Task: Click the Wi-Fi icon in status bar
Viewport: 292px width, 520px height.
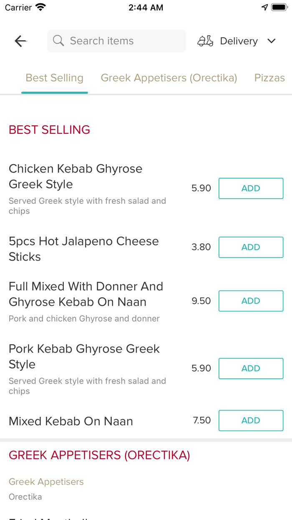Action: pyautogui.click(x=40, y=7)
